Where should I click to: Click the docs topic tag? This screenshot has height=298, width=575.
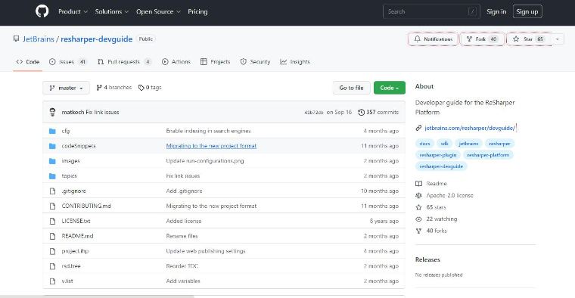[x=424, y=144]
